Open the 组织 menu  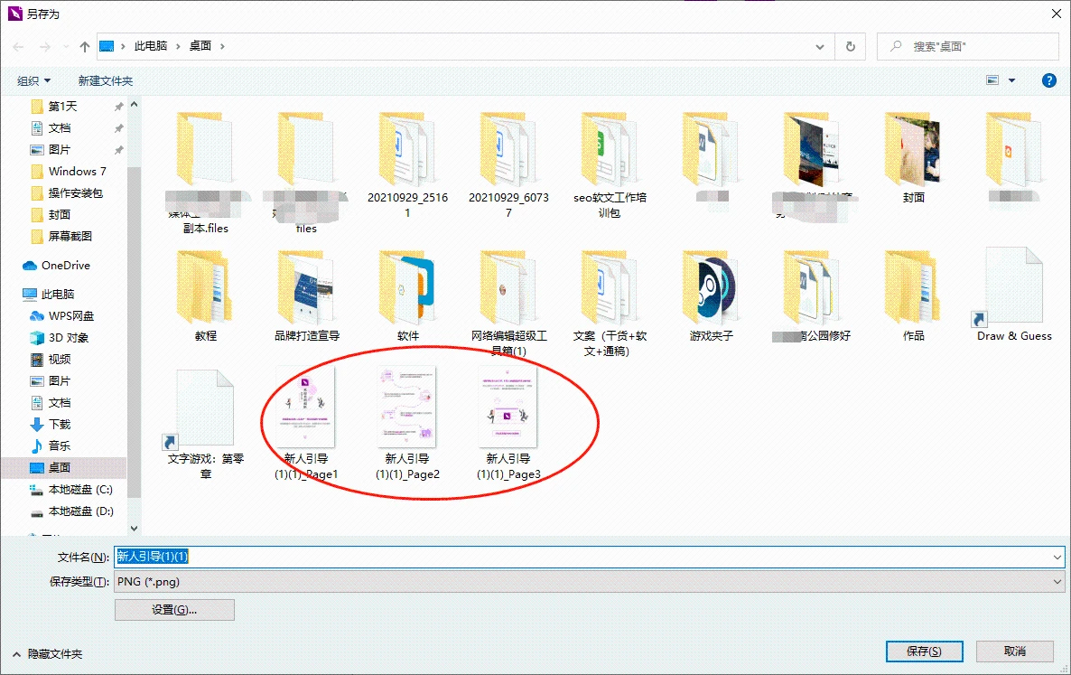[x=33, y=80]
